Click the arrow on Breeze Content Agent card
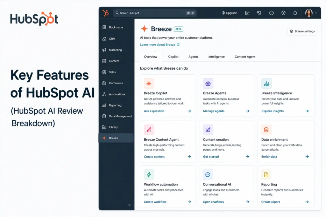 pos(189,157)
